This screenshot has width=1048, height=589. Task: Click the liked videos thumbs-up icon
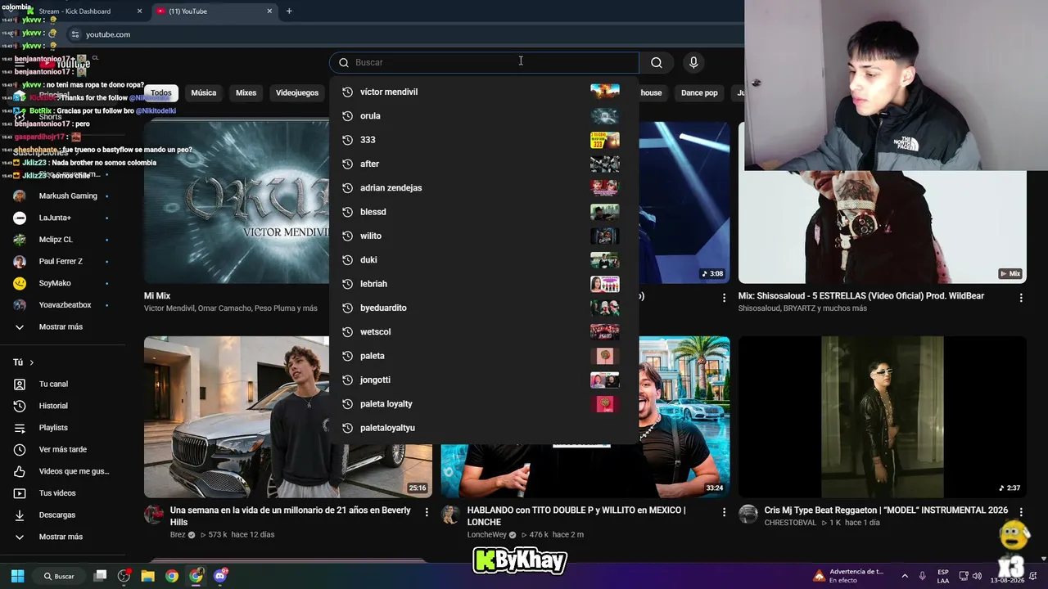(20, 471)
